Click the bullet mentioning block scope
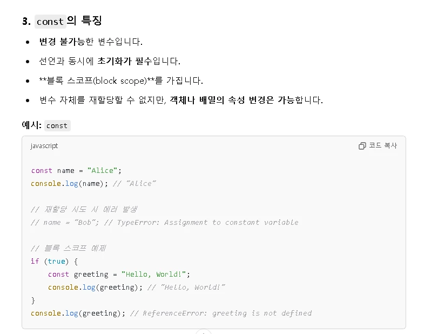Image resolution: width=438 pixels, height=334 pixels. pyautogui.click(x=121, y=81)
